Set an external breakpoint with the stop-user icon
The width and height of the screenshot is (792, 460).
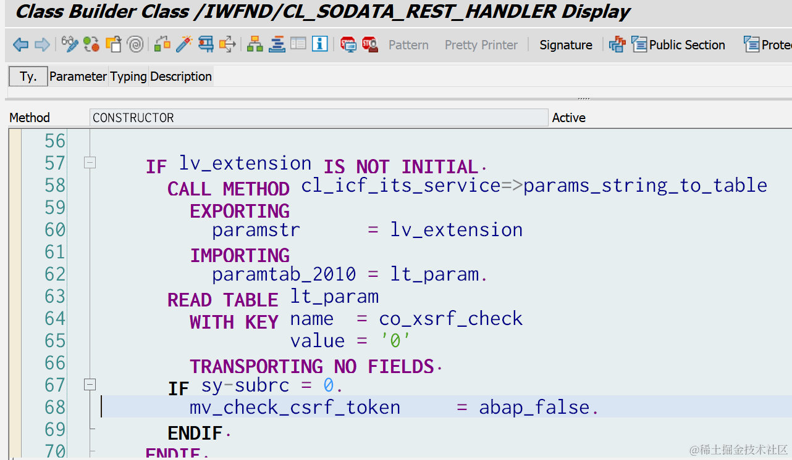[370, 44]
